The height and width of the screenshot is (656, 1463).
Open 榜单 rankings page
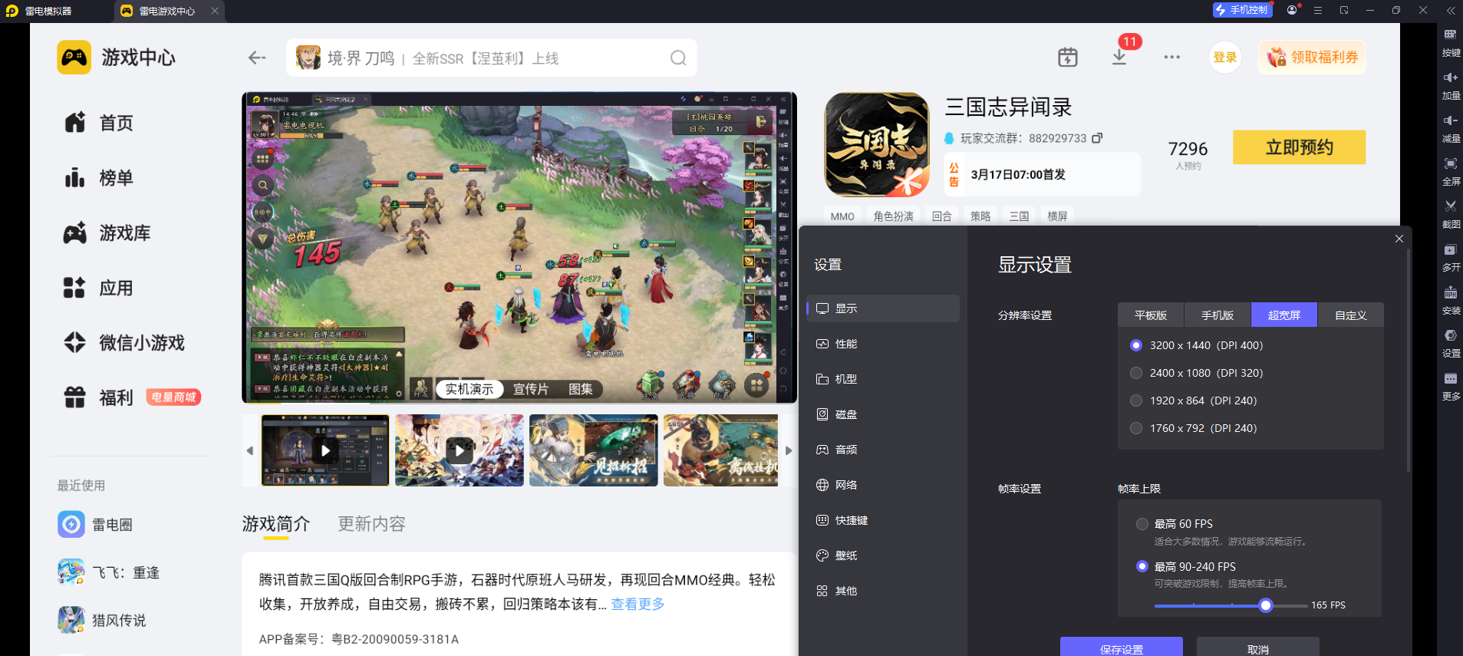coord(99,178)
